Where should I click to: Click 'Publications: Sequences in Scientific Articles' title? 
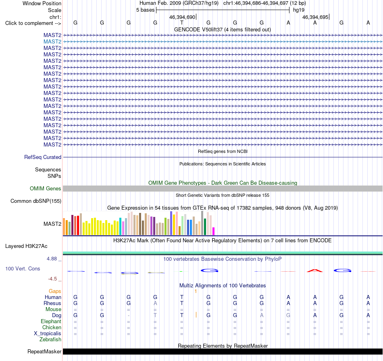click(x=222, y=164)
